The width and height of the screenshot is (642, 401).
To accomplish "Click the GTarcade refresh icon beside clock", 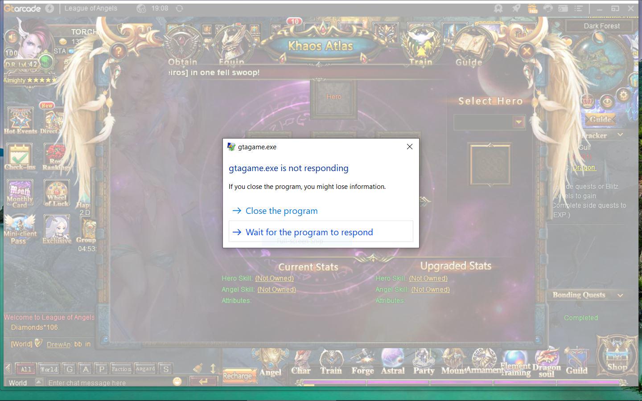I will [x=179, y=8].
